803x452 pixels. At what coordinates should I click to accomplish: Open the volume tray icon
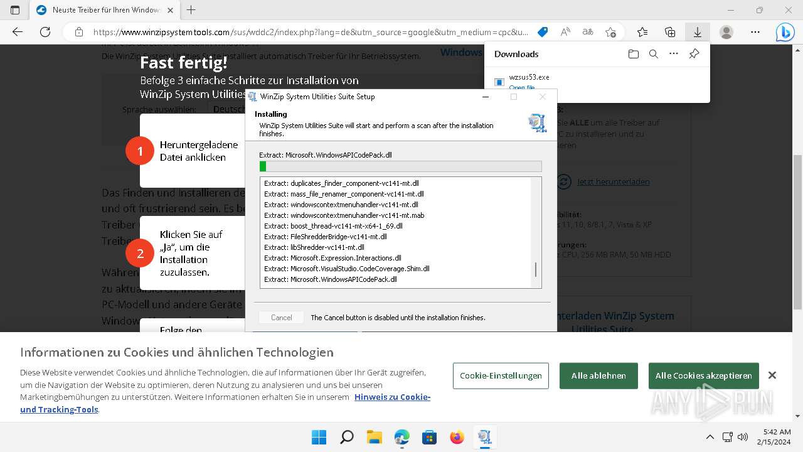(x=743, y=437)
